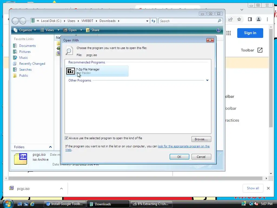Open Music favorite link

pos(23,58)
